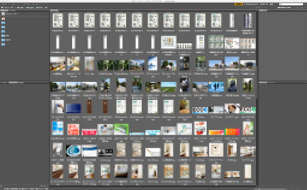Open the recent folders icon dropdown
The width and height of the screenshot is (307, 190).
tap(298, 8)
